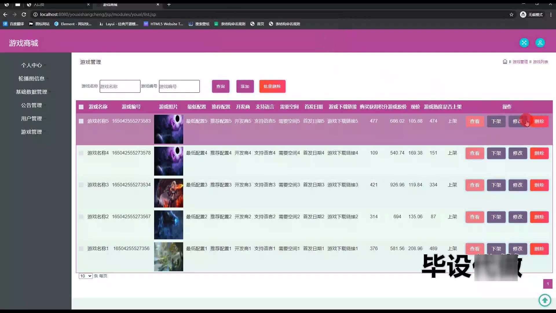556x313 pixels.
Task: Reload the page with refresh icon
Action: [x=24, y=14]
